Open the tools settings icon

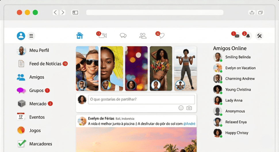point(259,36)
